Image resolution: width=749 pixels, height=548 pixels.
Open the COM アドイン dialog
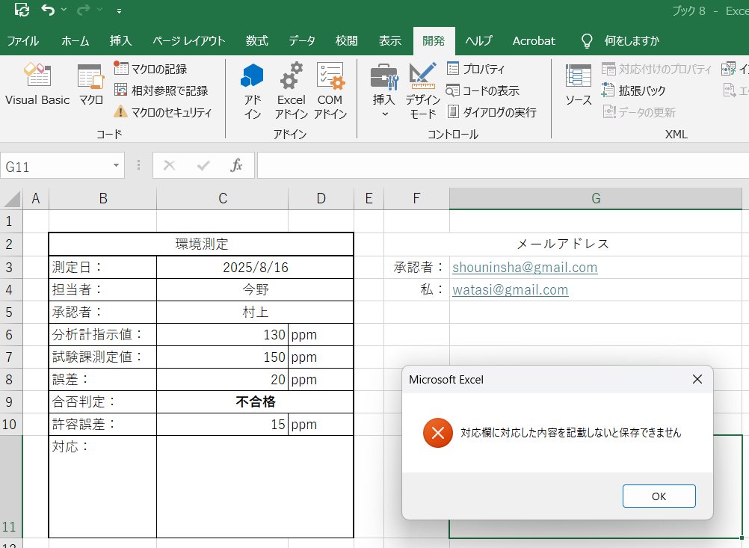point(330,90)
